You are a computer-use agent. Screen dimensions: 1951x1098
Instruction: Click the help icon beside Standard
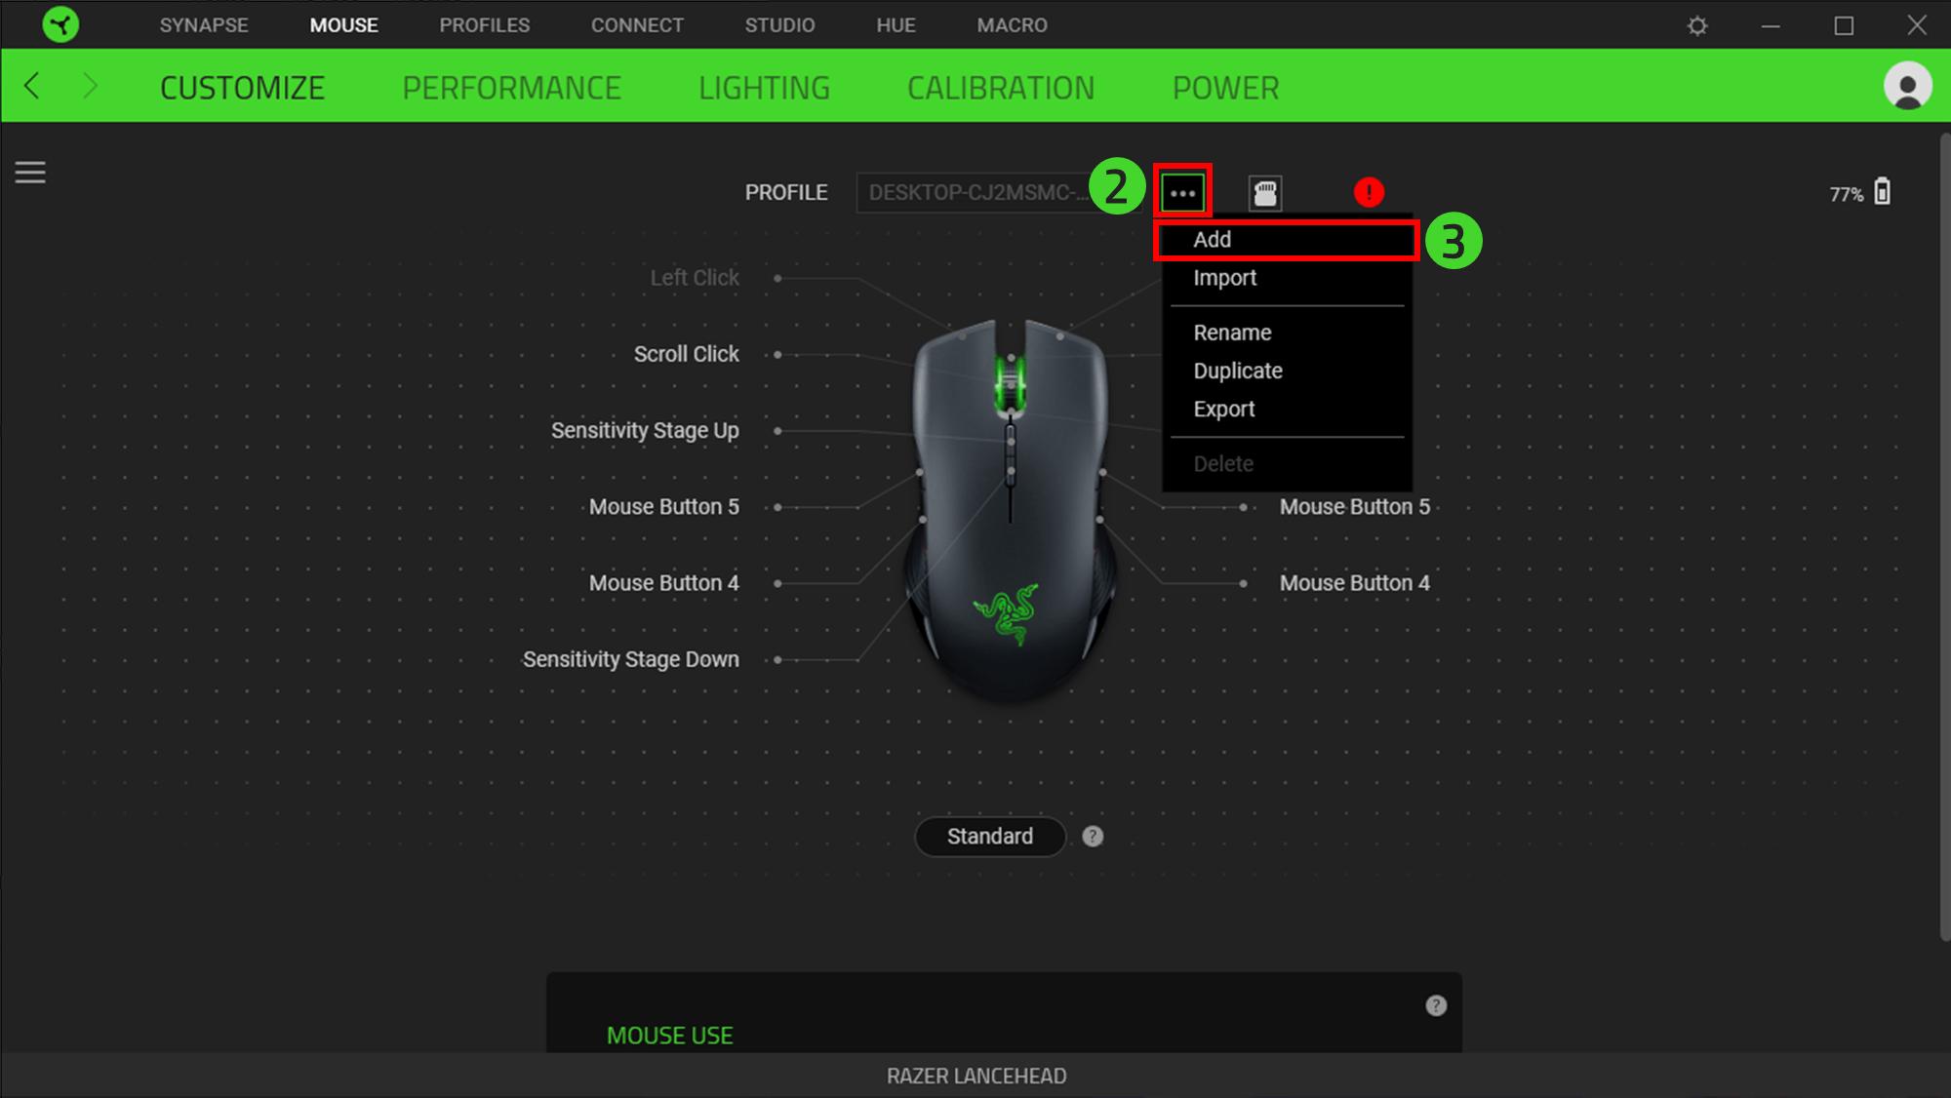[x=1093, y=837]
